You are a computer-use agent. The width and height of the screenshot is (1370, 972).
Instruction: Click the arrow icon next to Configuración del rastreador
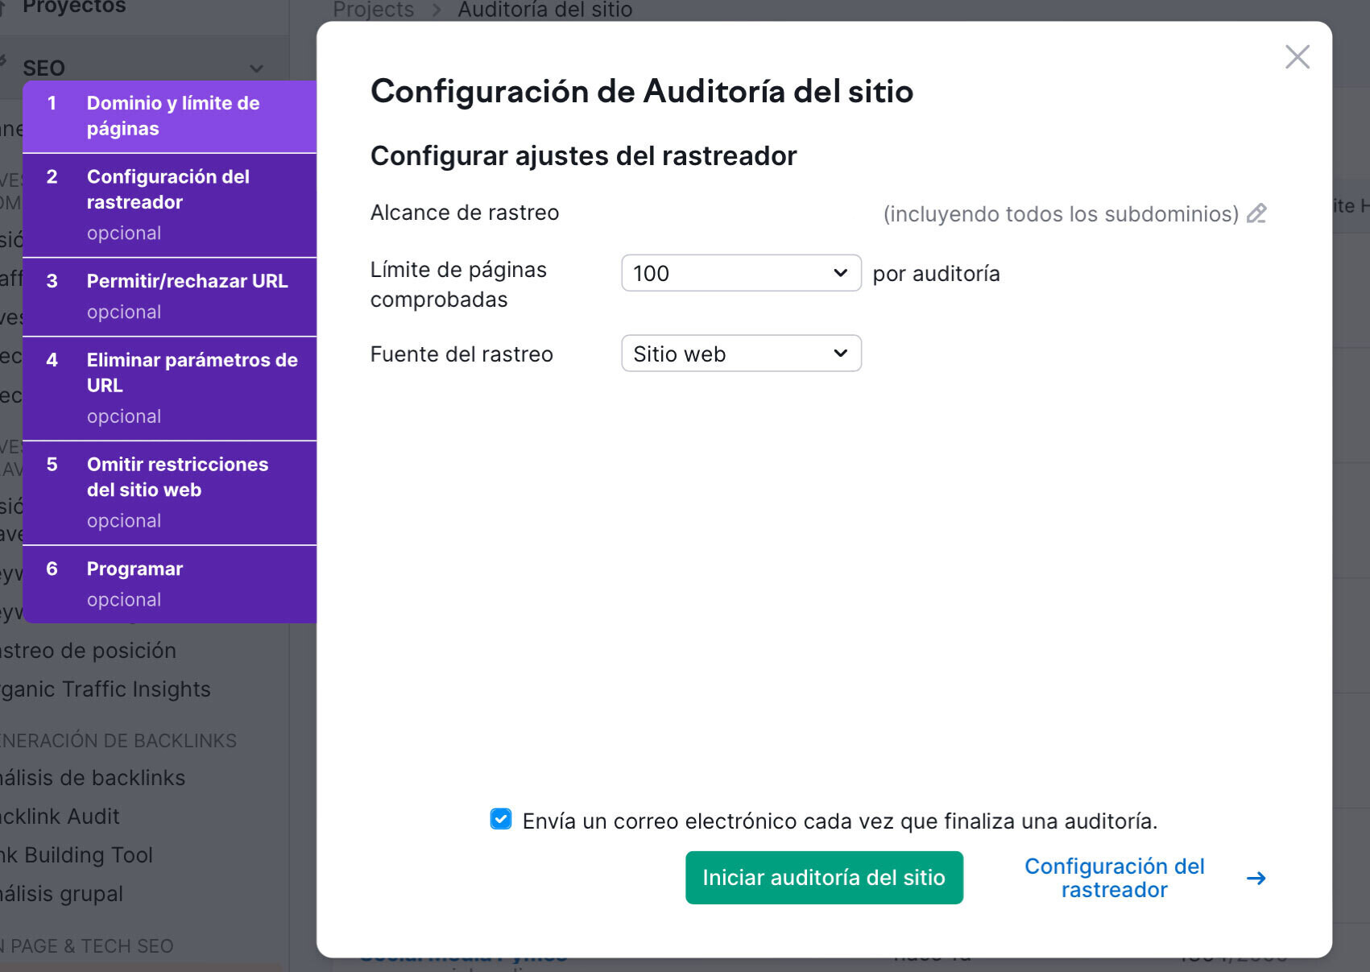[x=1255, y=878]
